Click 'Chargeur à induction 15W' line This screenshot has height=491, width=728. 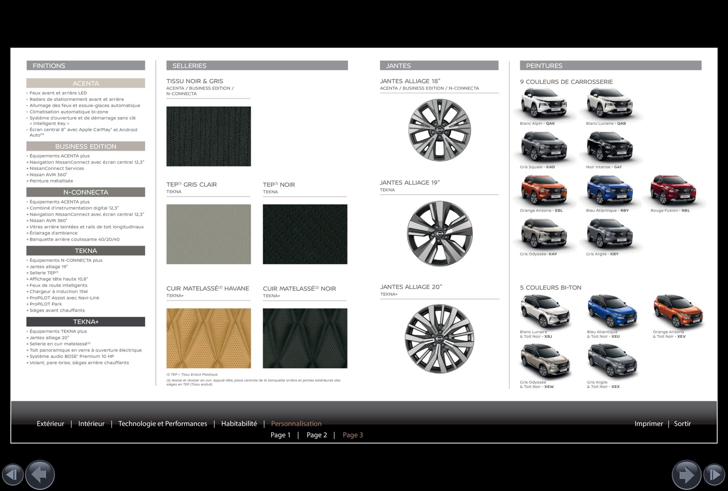tap(57, 292)
